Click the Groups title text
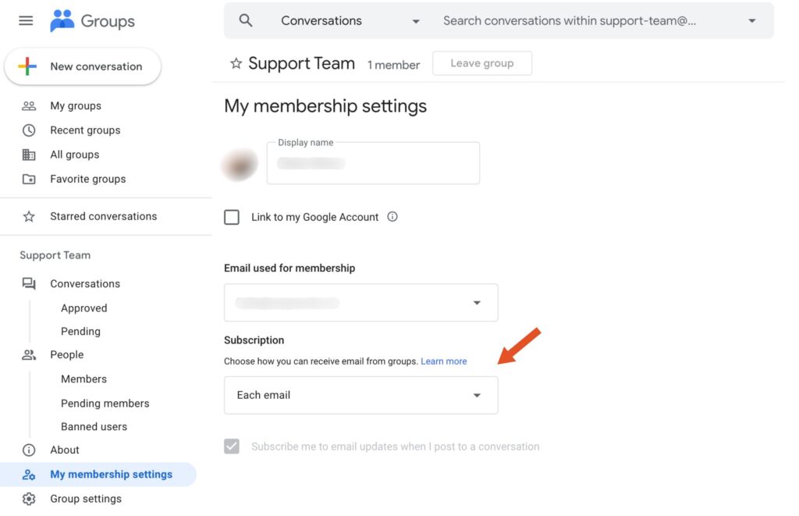Image resolution: width=799 pixels, height=516 pixels. [x=108, y=21]
